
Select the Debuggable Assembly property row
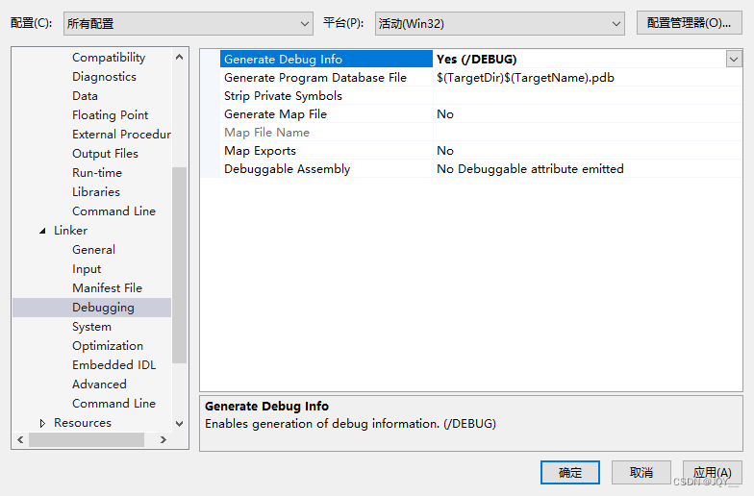click(471, 169)
